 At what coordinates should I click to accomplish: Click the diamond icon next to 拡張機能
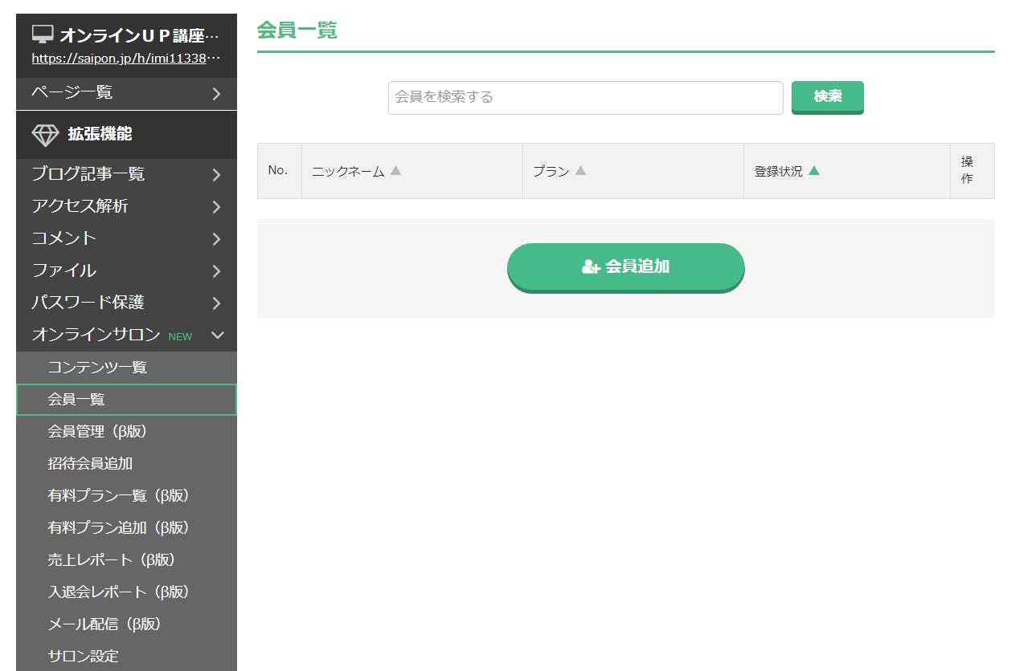[x=45, y=135]
